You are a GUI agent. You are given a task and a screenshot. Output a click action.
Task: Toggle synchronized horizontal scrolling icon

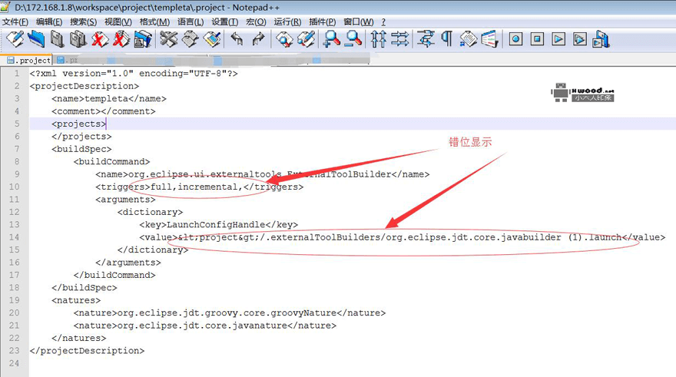(x=400, y=39)
